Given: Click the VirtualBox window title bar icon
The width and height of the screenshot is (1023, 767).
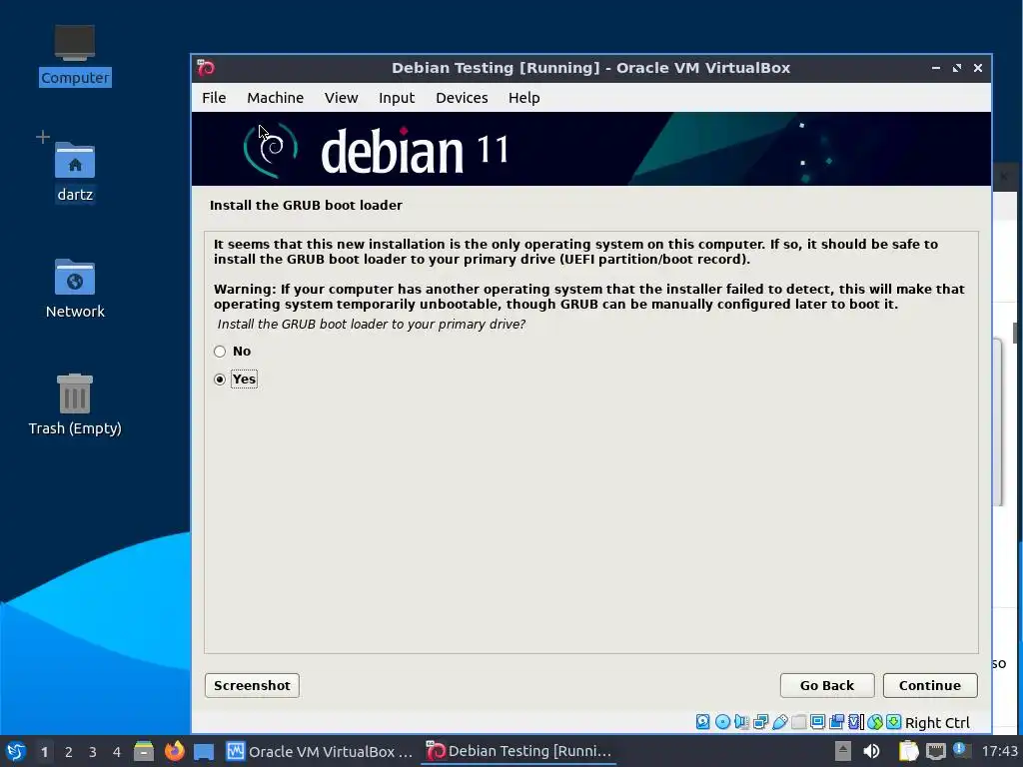Looking at the screenshot, I should click(206, 68).
